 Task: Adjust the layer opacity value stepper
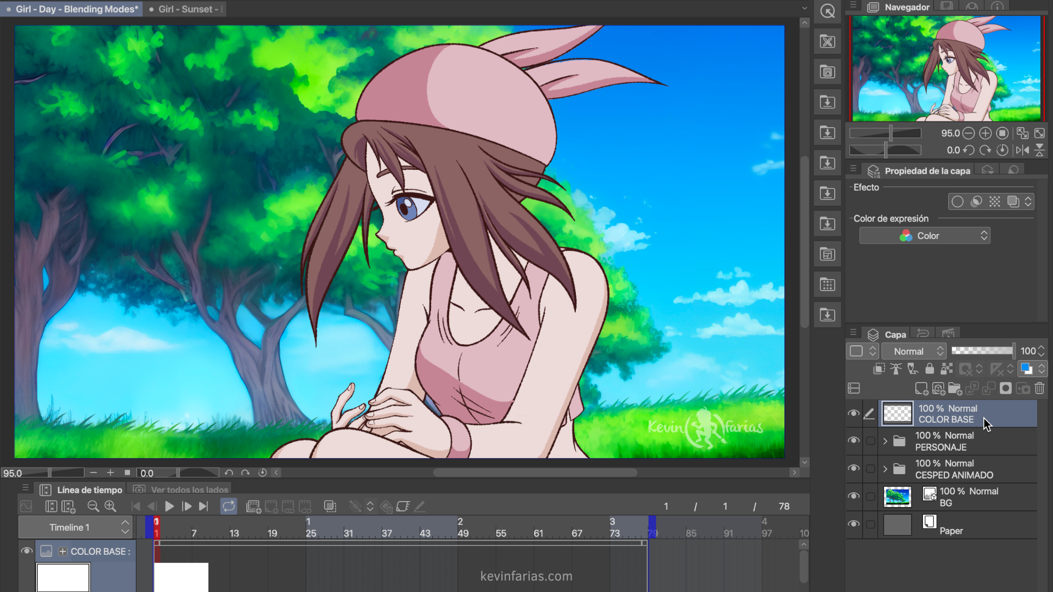1041,351
